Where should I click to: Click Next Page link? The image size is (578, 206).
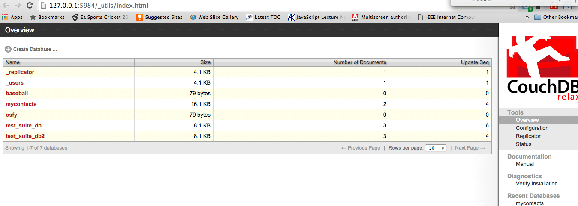[470, 148]
